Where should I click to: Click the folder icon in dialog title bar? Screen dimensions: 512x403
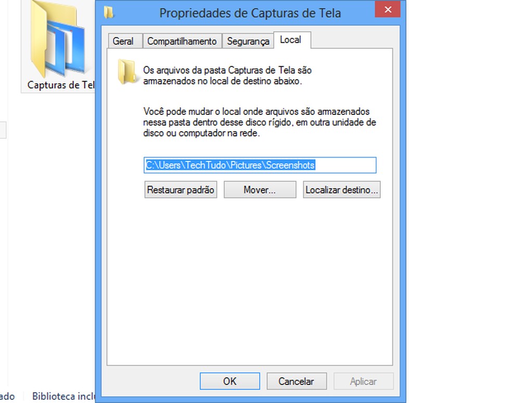coord(109,12)
